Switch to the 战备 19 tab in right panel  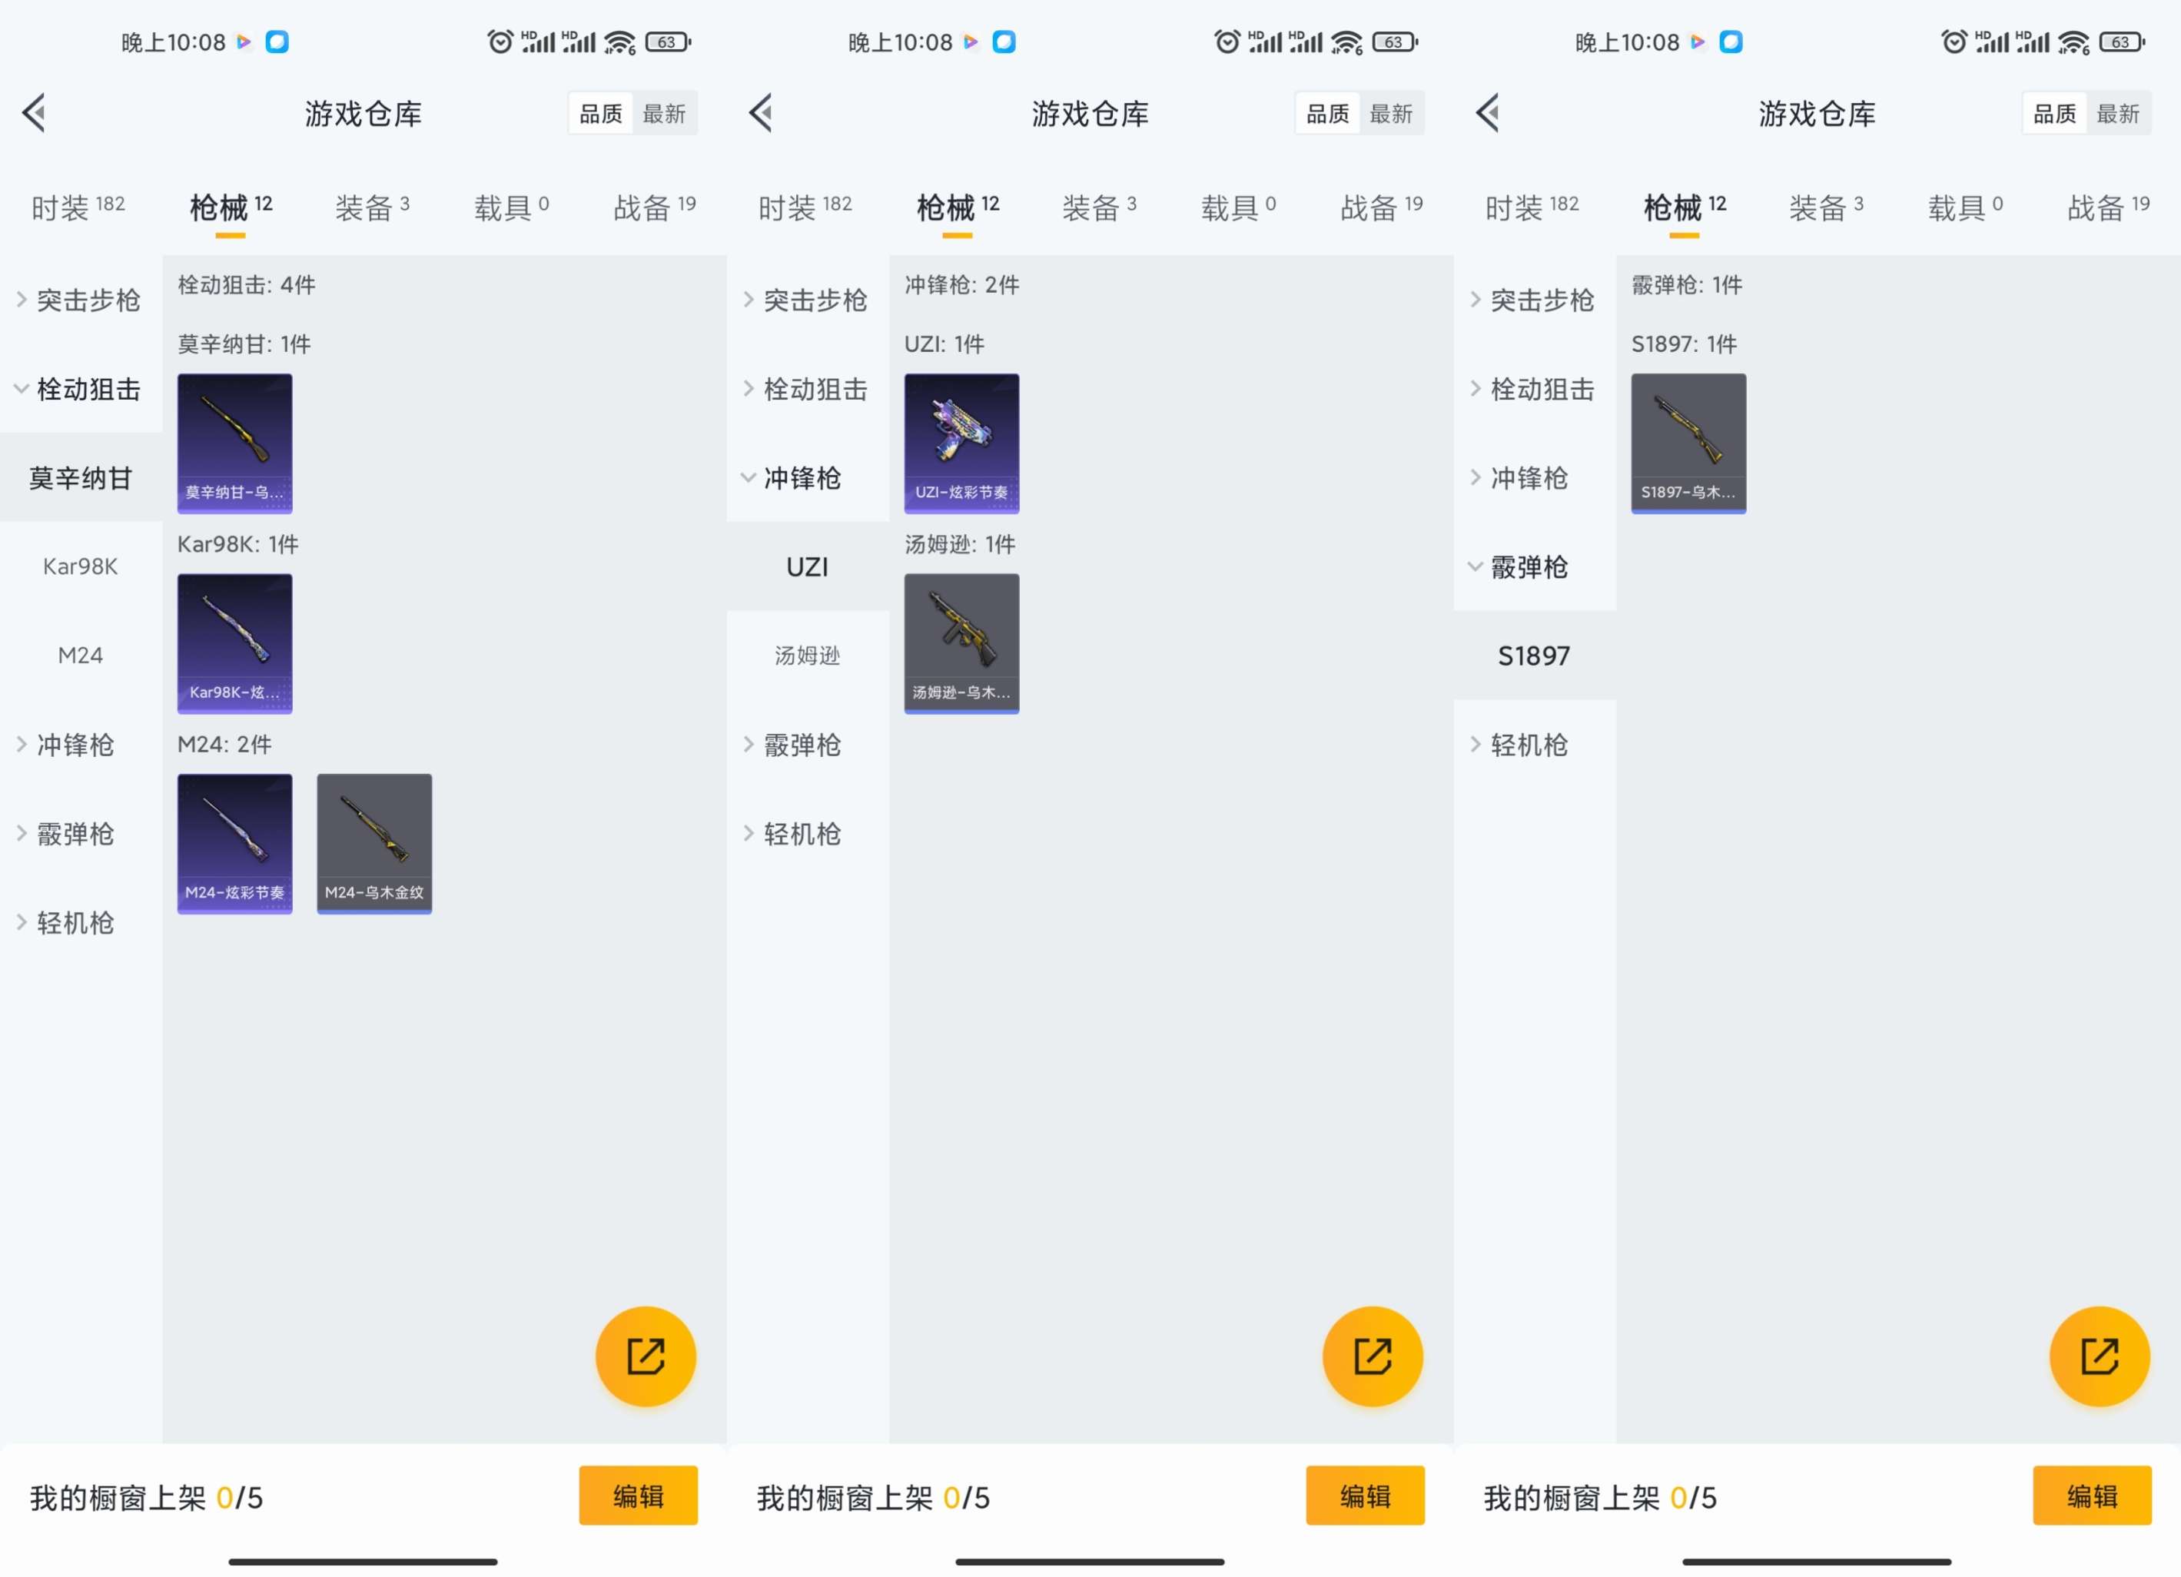[x=2107, y=207]
